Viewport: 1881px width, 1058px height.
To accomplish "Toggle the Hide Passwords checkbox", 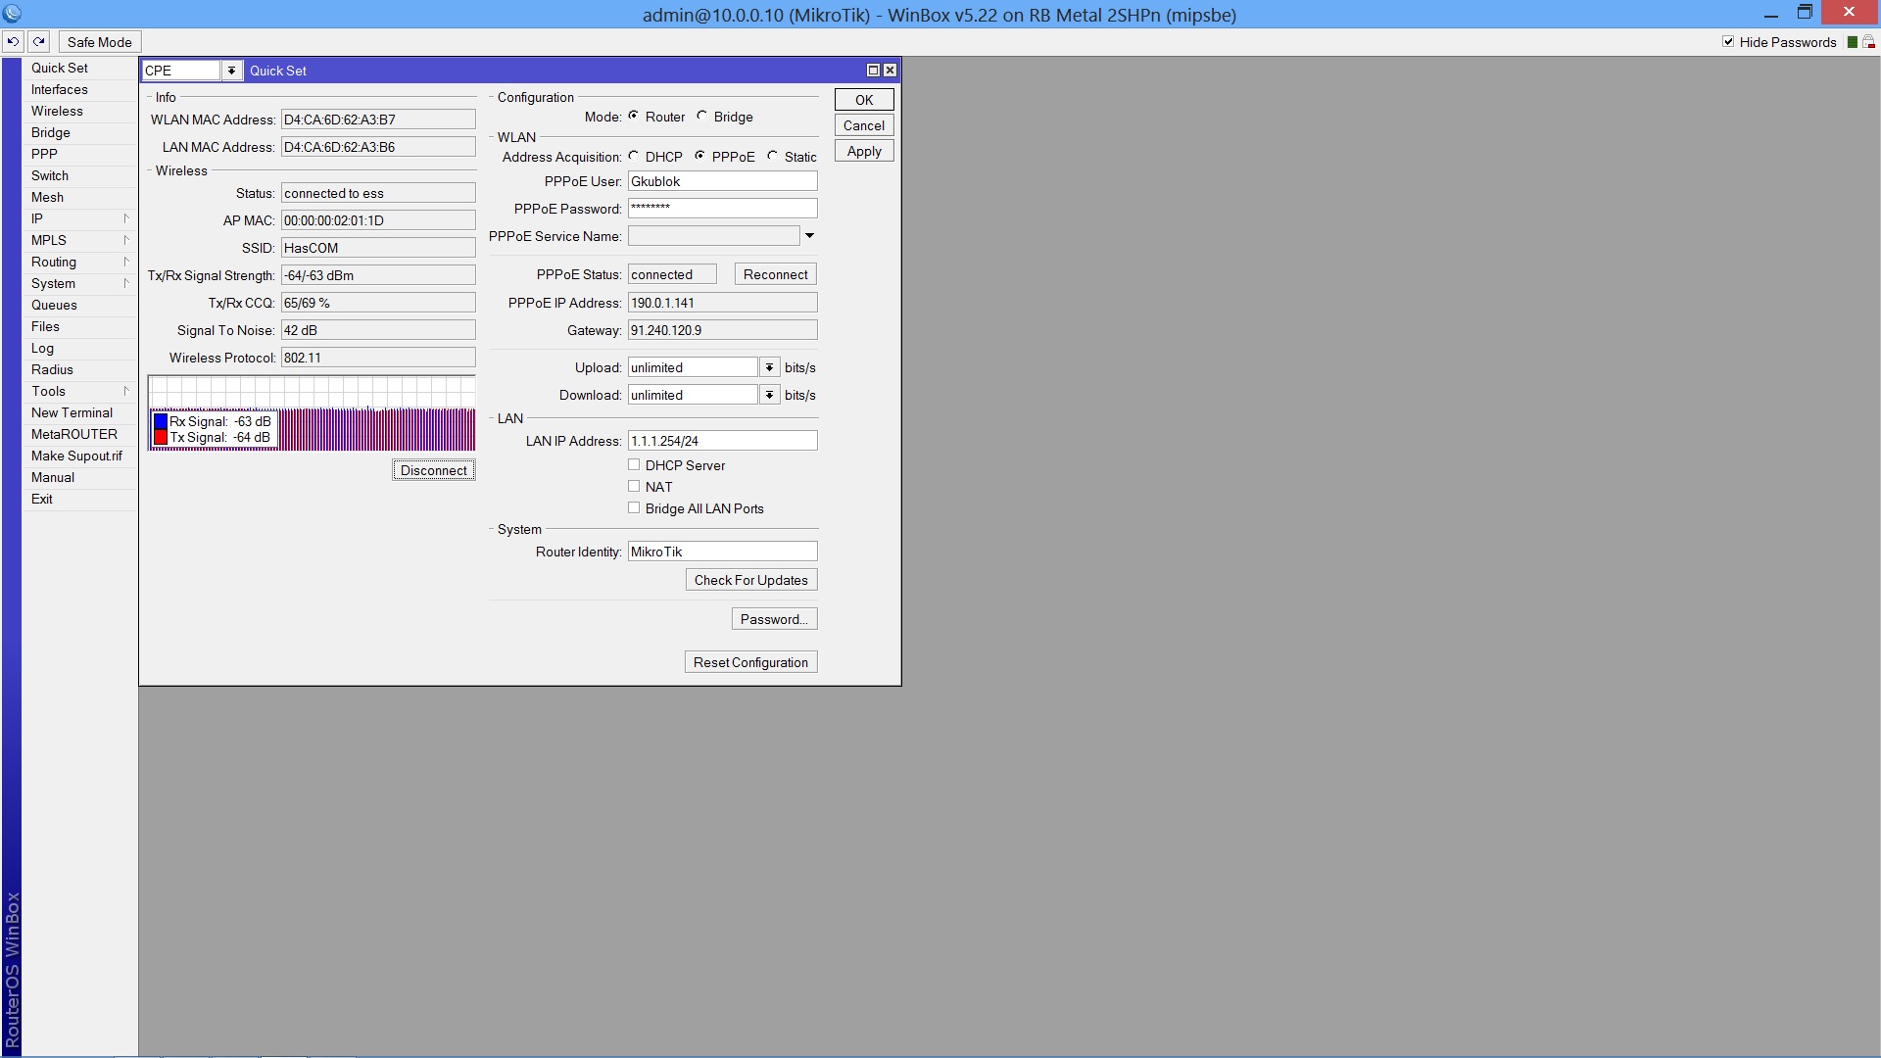I will coord(1728,42).
